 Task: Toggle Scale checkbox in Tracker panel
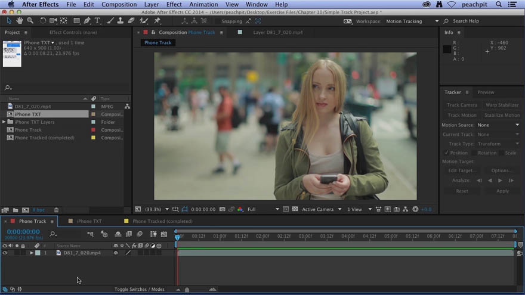pyautogui.click(x=501, y=153)
